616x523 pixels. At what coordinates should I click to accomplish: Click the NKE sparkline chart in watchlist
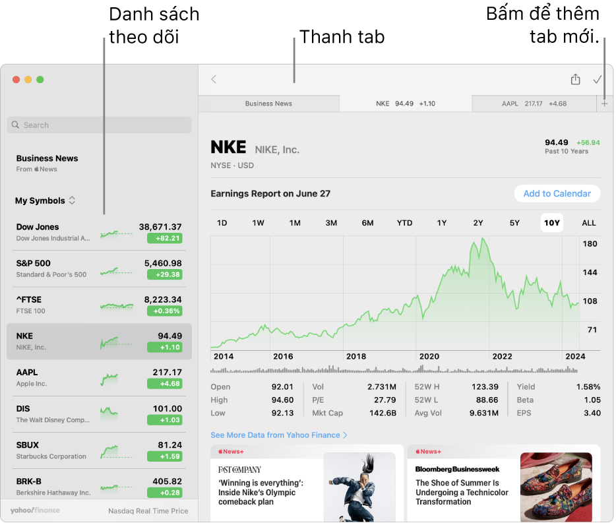116,342
